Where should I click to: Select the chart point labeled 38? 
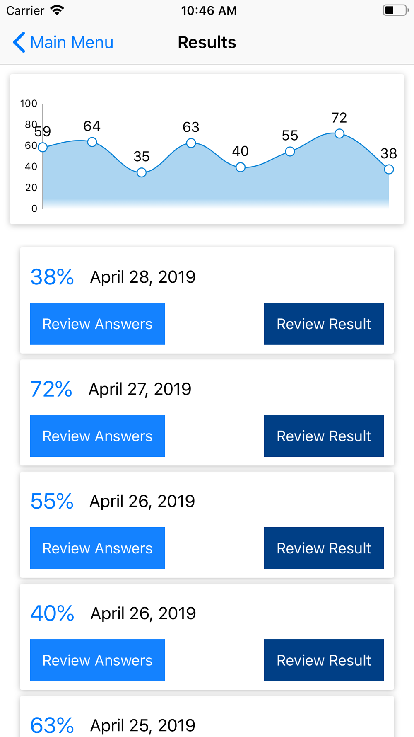pyautogui.click(x=389, y=169)
